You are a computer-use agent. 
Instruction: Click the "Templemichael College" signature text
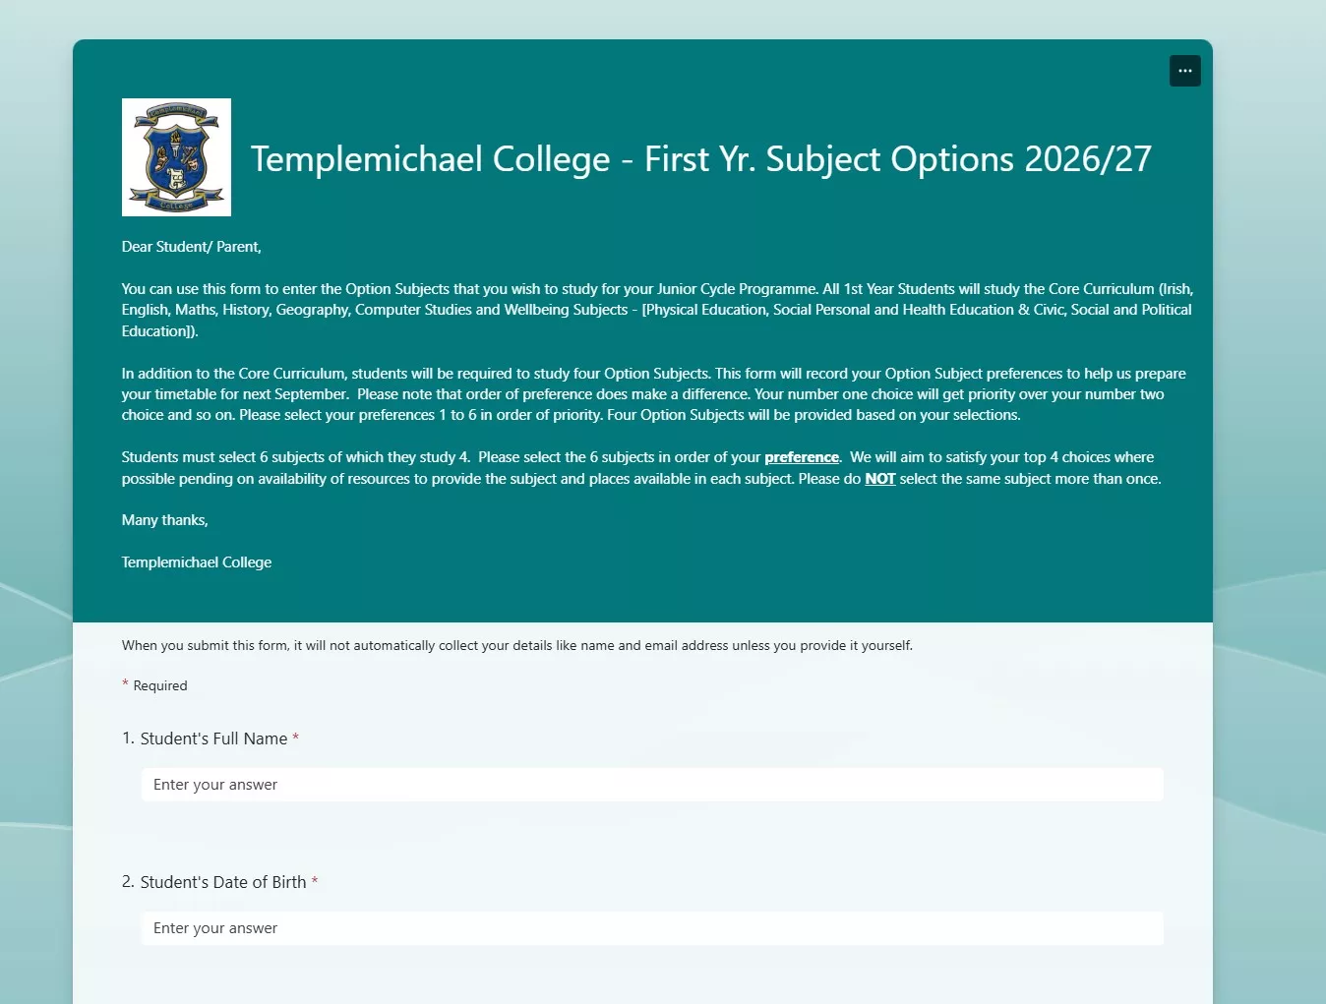pos(196,562)
